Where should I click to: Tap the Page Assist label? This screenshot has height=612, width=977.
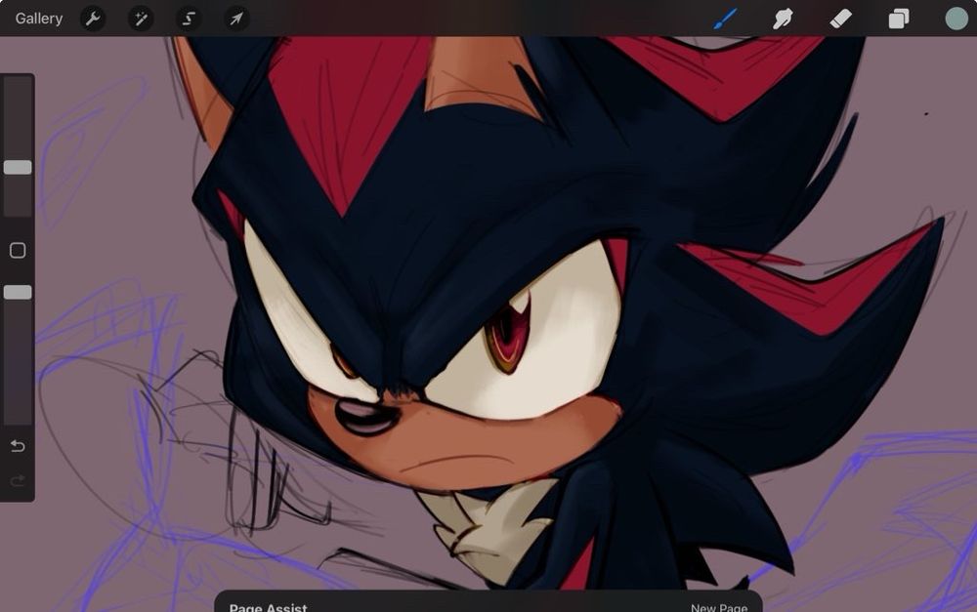click(268, 607)
